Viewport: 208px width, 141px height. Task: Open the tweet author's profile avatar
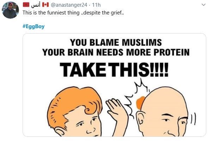11,10
